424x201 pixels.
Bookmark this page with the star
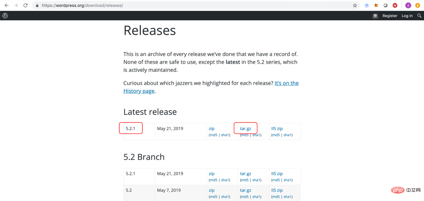355,5
